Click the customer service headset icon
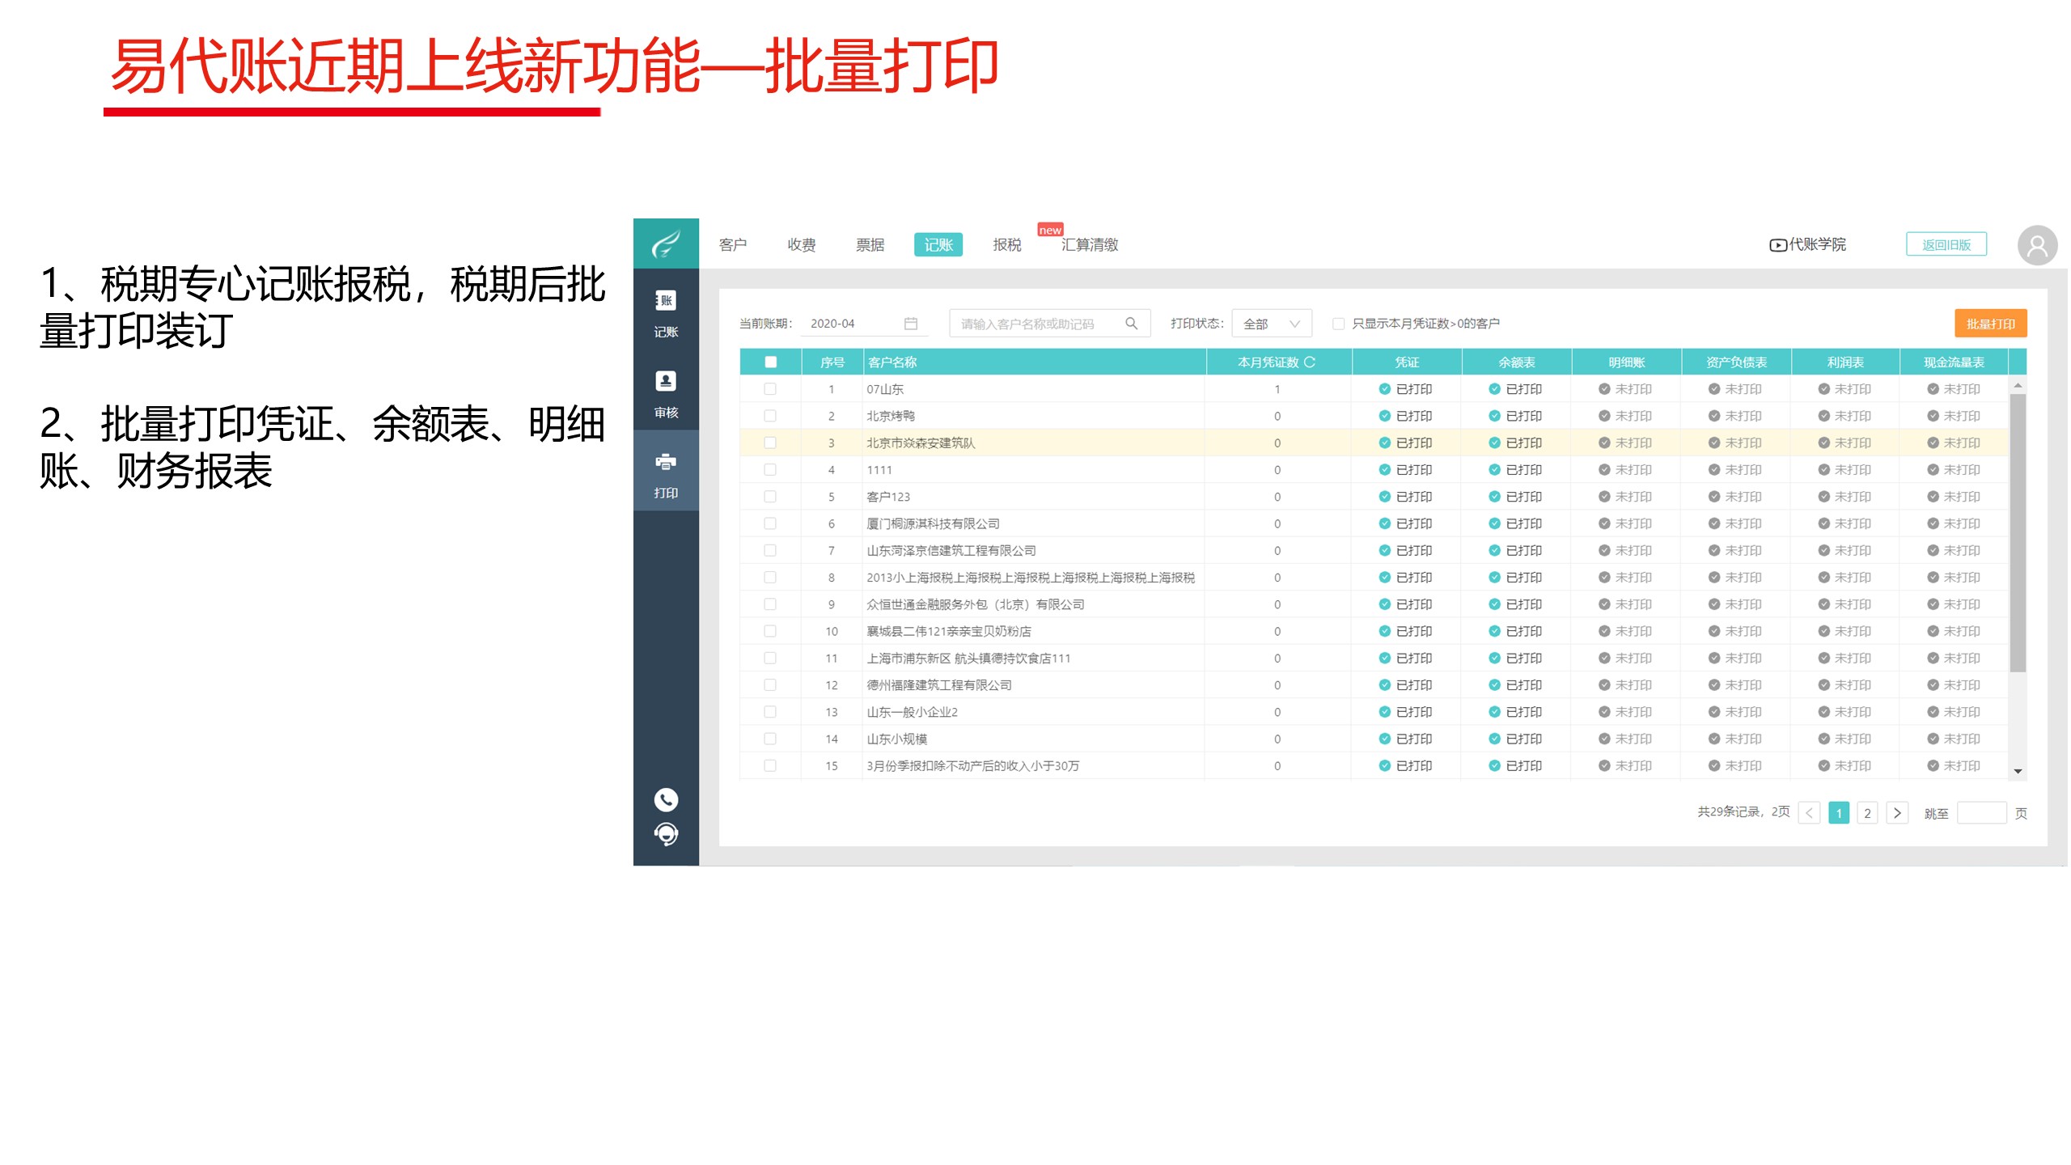This screenshot has width=2071, height=1165. point(666,833)
